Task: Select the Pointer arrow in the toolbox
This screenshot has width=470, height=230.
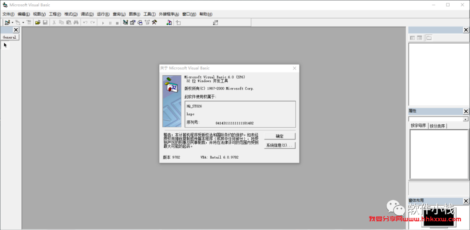Action: [x=5, y=45]
